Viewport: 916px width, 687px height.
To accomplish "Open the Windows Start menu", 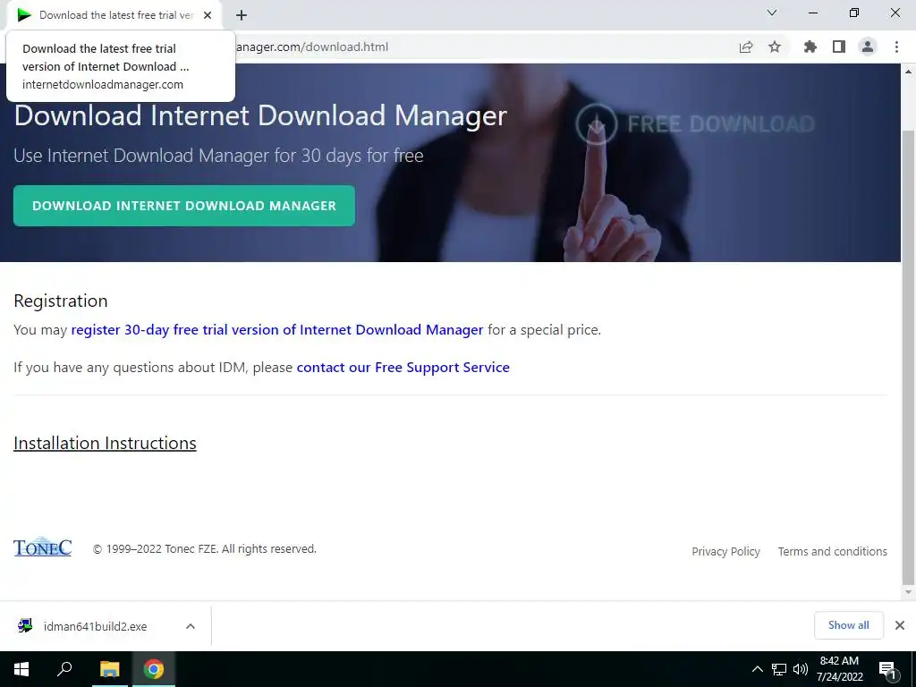I will pyautogui.click(x=21, y=669).
